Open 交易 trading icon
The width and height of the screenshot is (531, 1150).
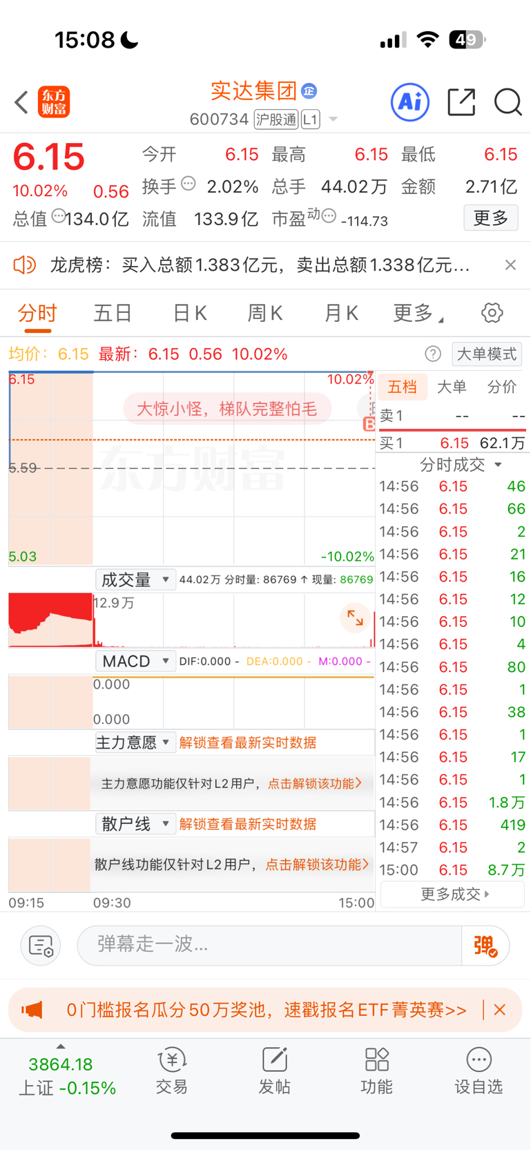pyautogui.click(x=172, y=1071)
